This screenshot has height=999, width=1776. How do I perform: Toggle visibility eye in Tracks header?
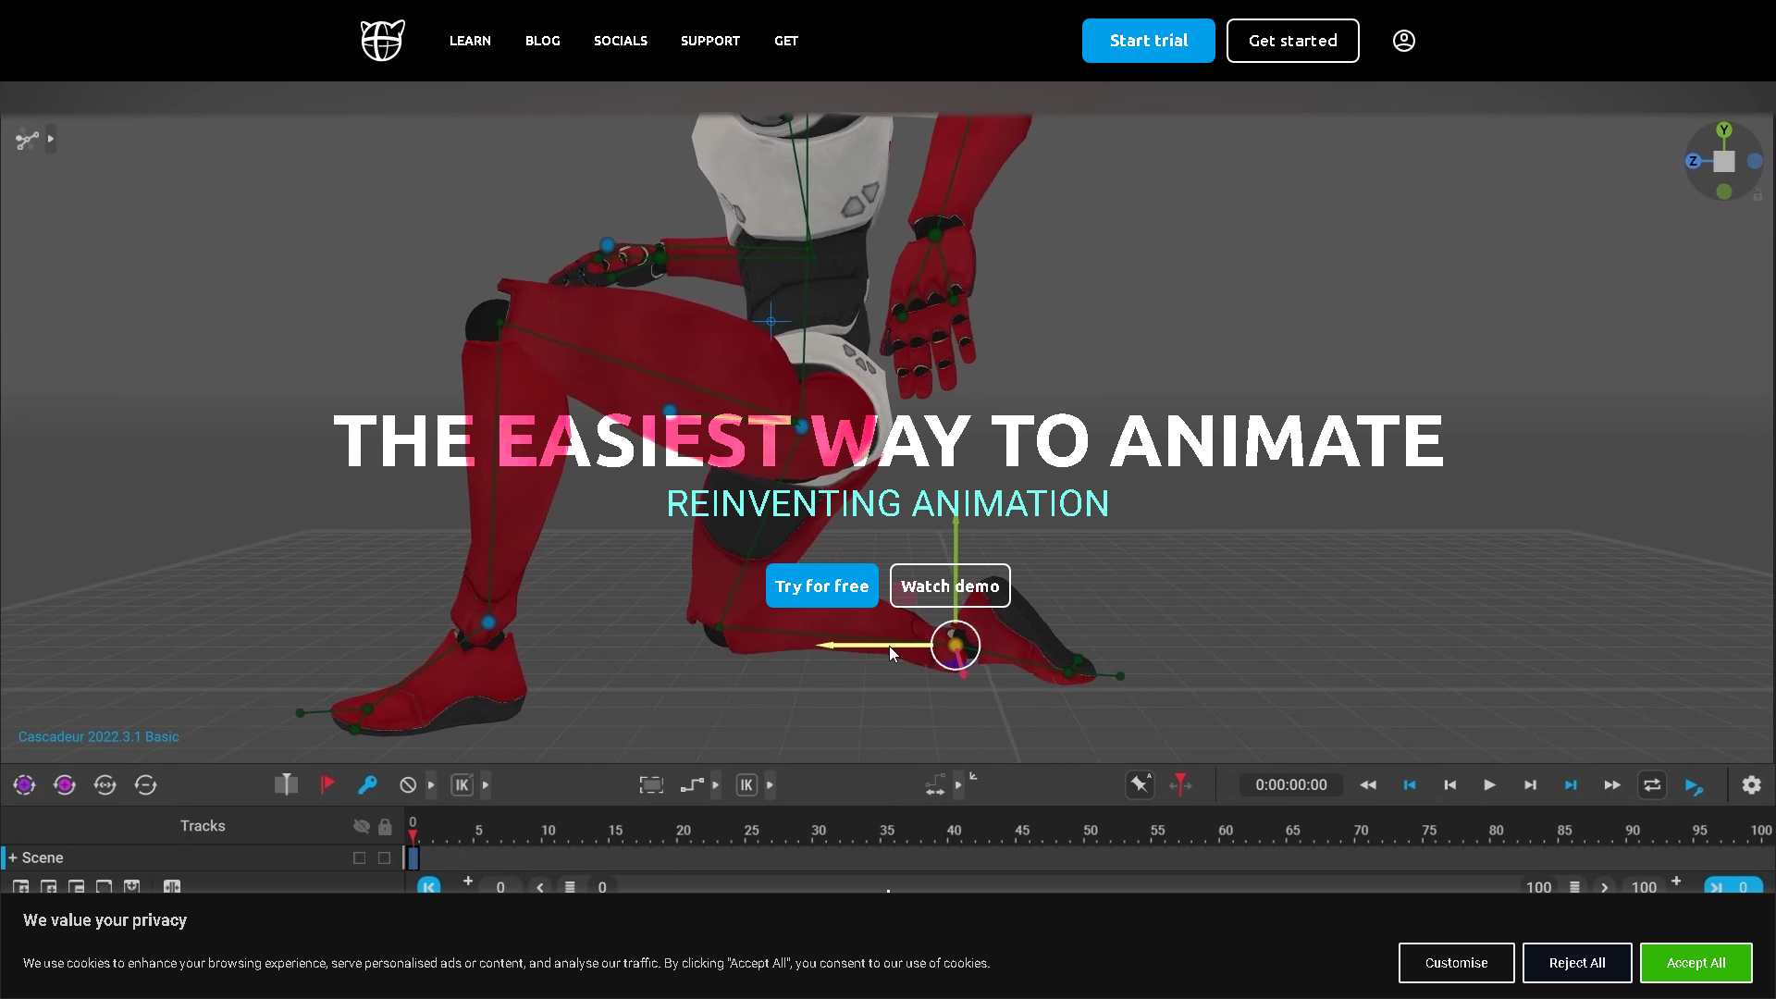[x=362, y=826]
